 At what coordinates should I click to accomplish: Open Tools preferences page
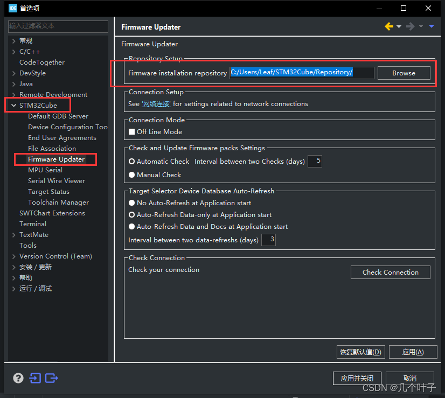pyautogui.click(x=28, y=246)
